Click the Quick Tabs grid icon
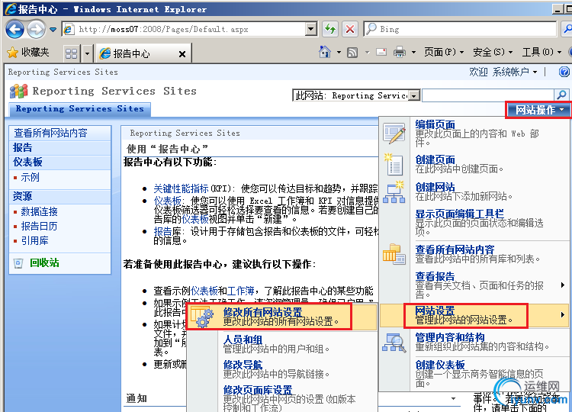572x412 pixels. coord(71,54)
